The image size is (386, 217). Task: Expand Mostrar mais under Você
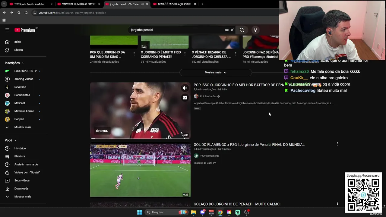click(x=23, y=197)
